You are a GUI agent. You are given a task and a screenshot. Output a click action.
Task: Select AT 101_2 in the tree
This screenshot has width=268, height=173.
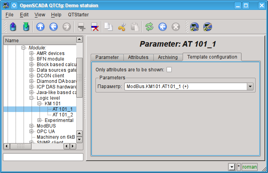[63, 115]
